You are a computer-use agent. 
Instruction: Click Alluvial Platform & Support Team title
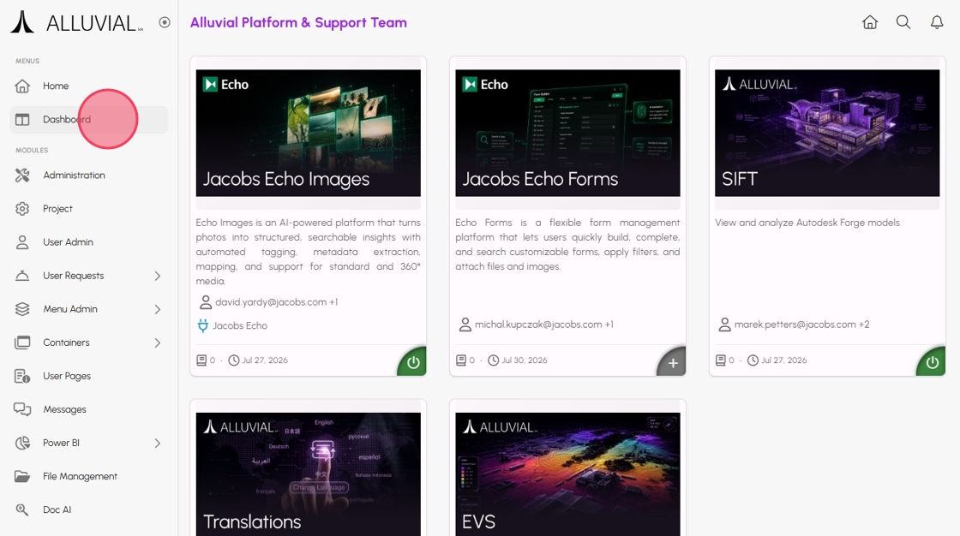coord(298,22)
